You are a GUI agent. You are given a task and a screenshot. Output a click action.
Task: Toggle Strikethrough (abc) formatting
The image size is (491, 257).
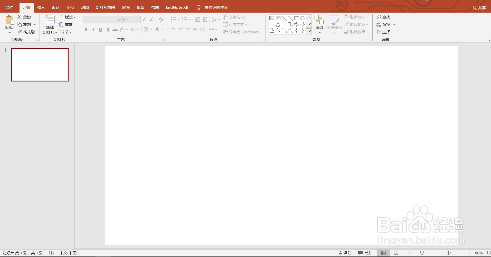(115, 30)
